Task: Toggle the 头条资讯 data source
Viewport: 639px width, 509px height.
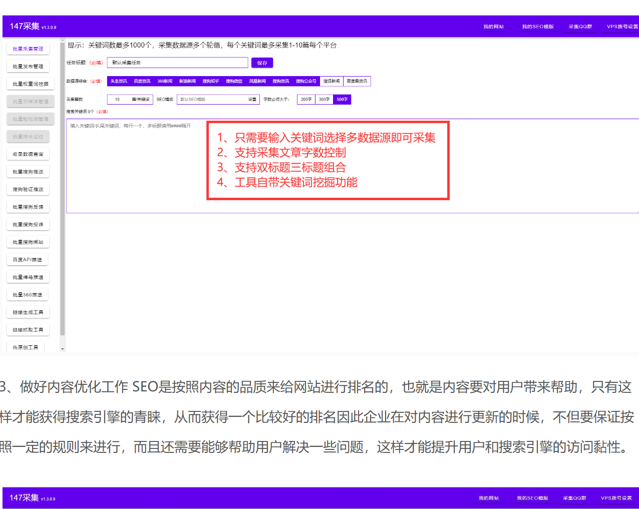Action: pyautogui.click(x=119, y=81)
